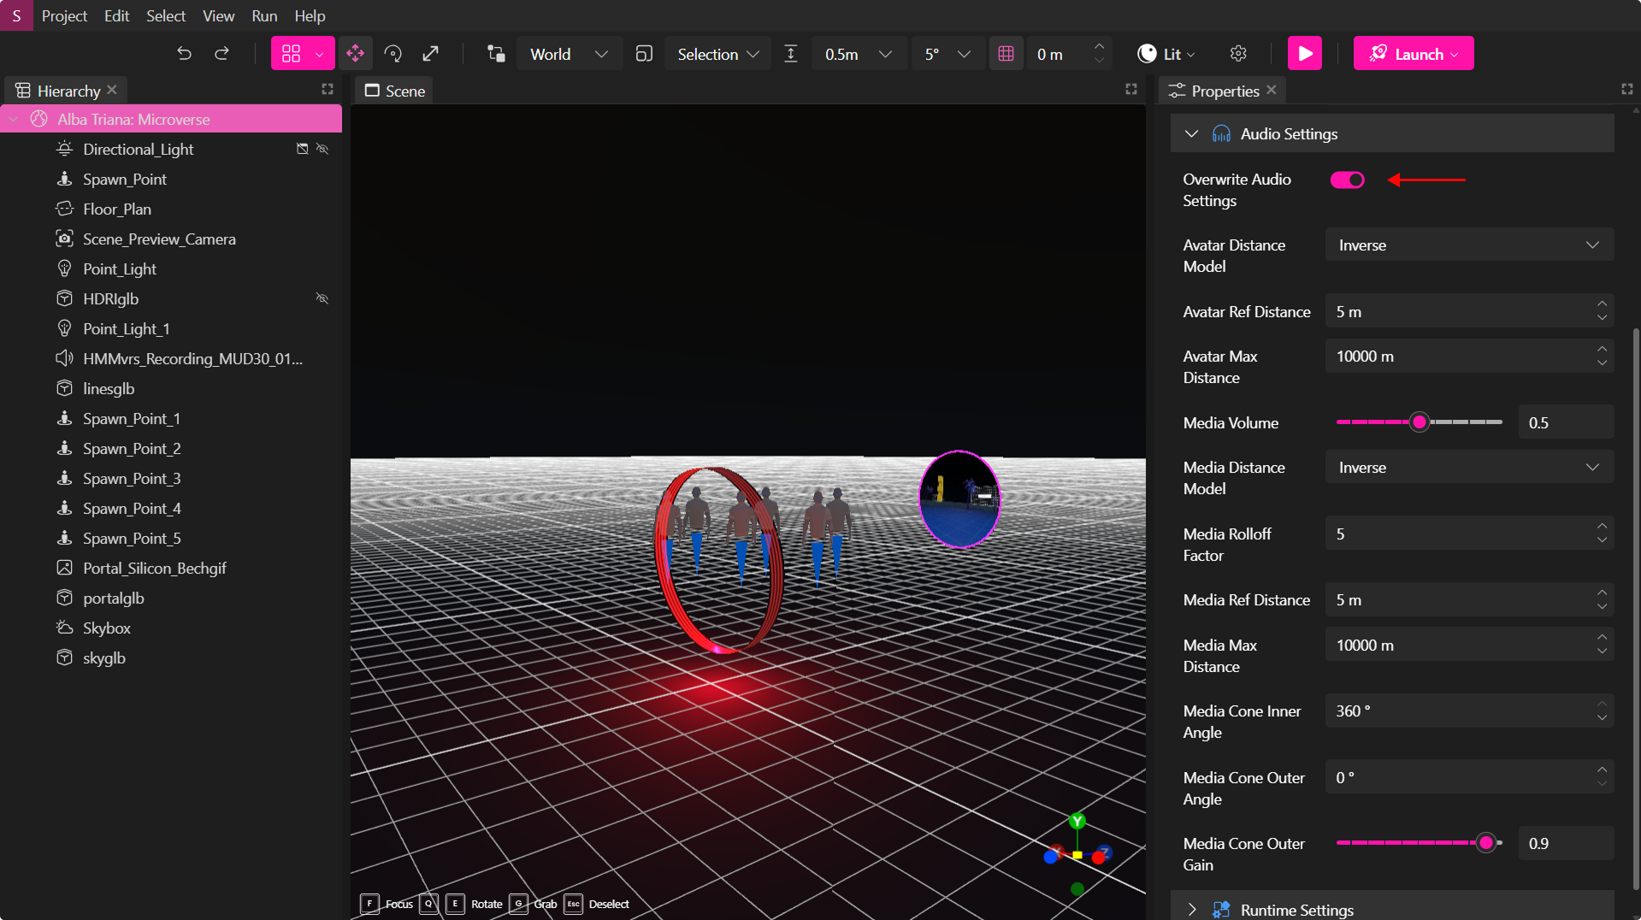
Task: Click the duplicate/transform grouping icon near World dropdown
Action: coord(496,53)
